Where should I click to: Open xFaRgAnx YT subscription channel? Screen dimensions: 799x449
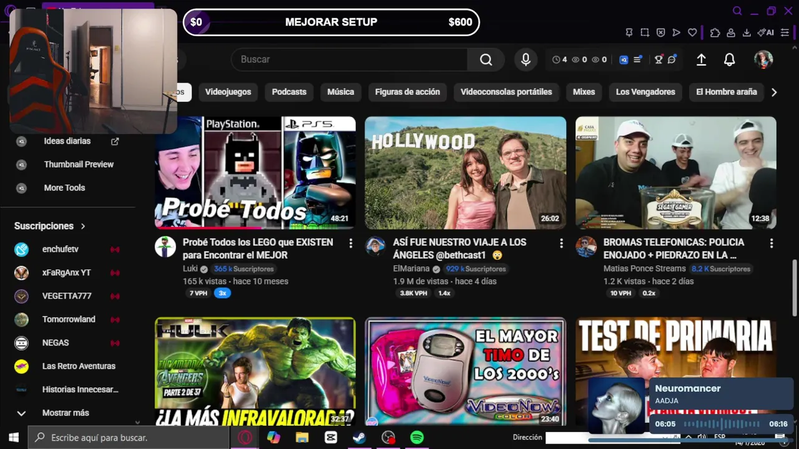(66, 273)
